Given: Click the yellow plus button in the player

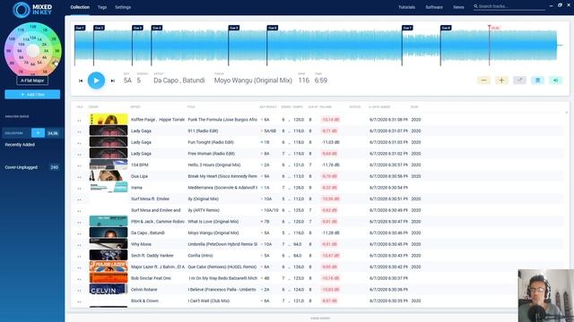Looking at the screenshot, I should point(501,80).
